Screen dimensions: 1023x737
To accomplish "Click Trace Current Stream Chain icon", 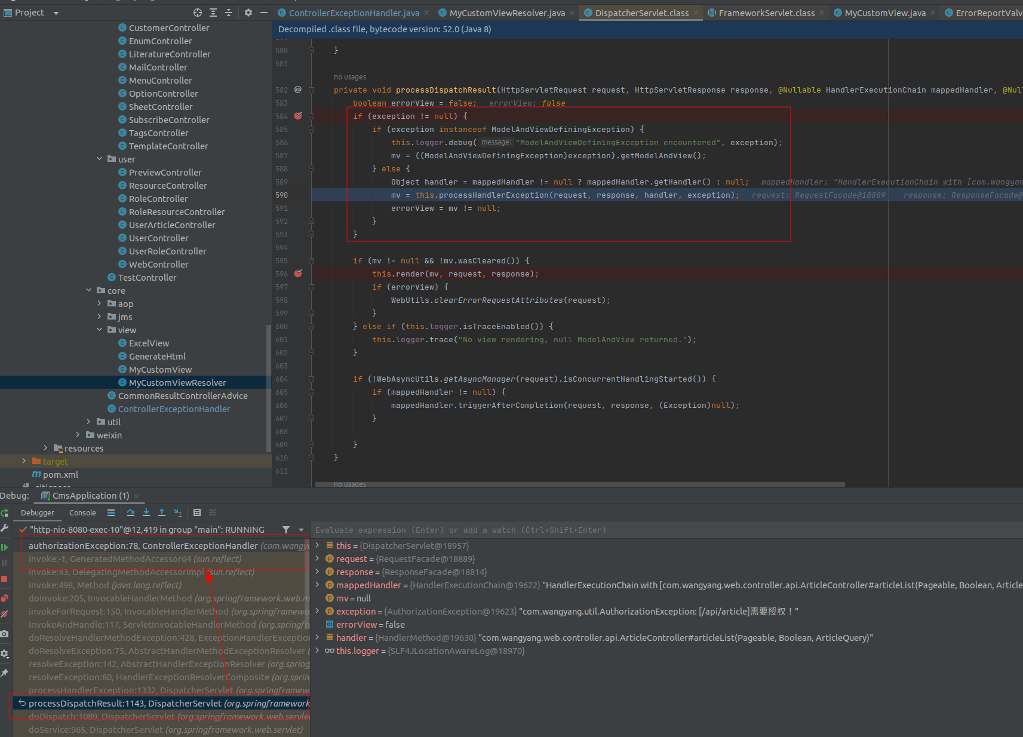I will [213, 512].
